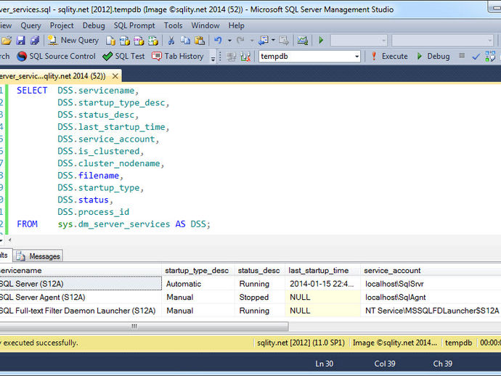Click the green Start play icon

[x=321, y=40]
